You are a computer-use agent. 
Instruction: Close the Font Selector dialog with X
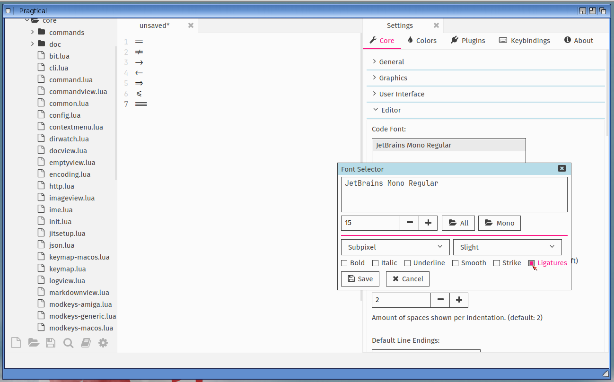[x=561, y=168]
